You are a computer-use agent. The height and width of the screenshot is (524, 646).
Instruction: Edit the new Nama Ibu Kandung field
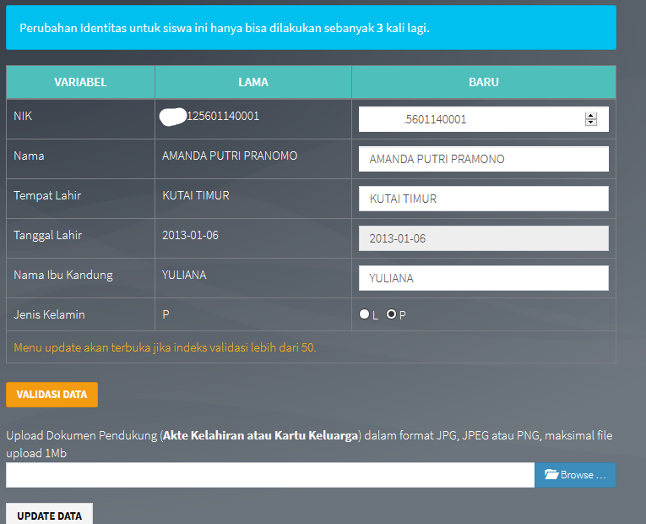484,278
